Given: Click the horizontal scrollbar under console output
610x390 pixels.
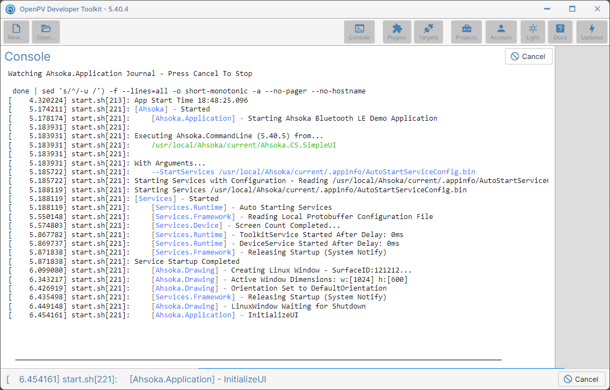Looking at the screenshot, I should 259,360.
